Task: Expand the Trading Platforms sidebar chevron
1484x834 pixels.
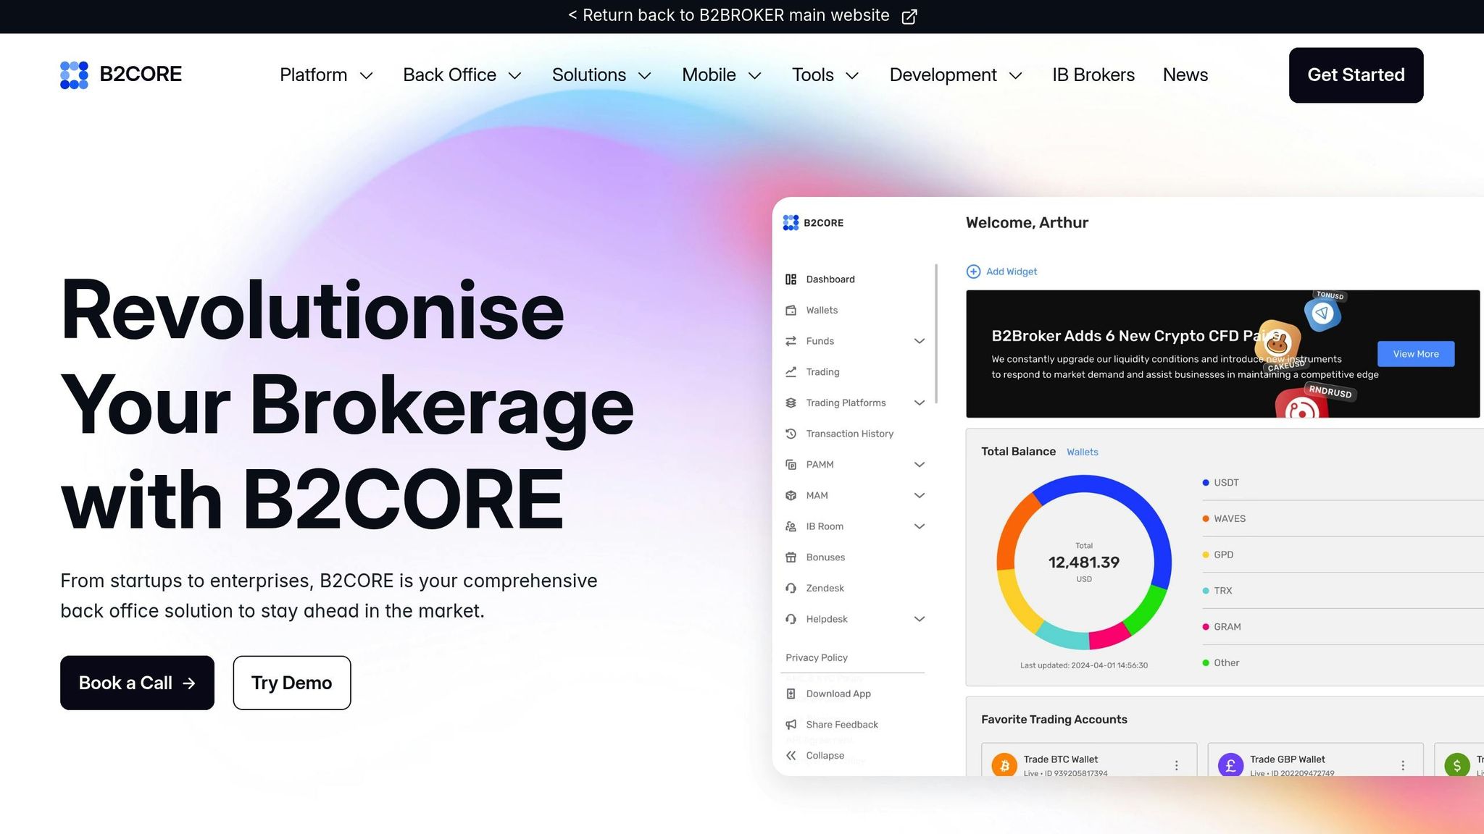Action: [x=920, y=403]
